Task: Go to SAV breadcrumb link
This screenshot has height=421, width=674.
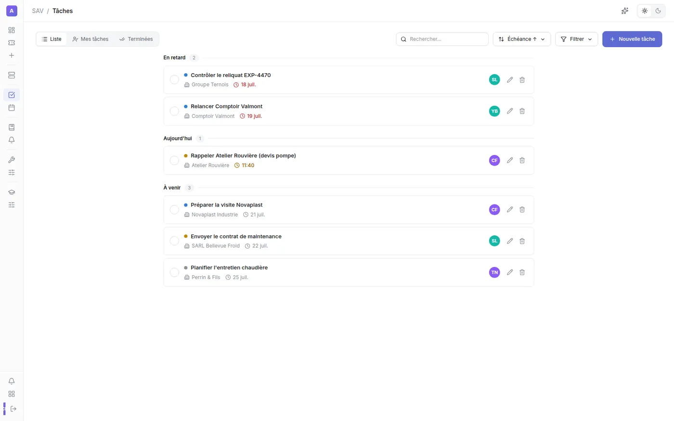Action: (38, 11)
